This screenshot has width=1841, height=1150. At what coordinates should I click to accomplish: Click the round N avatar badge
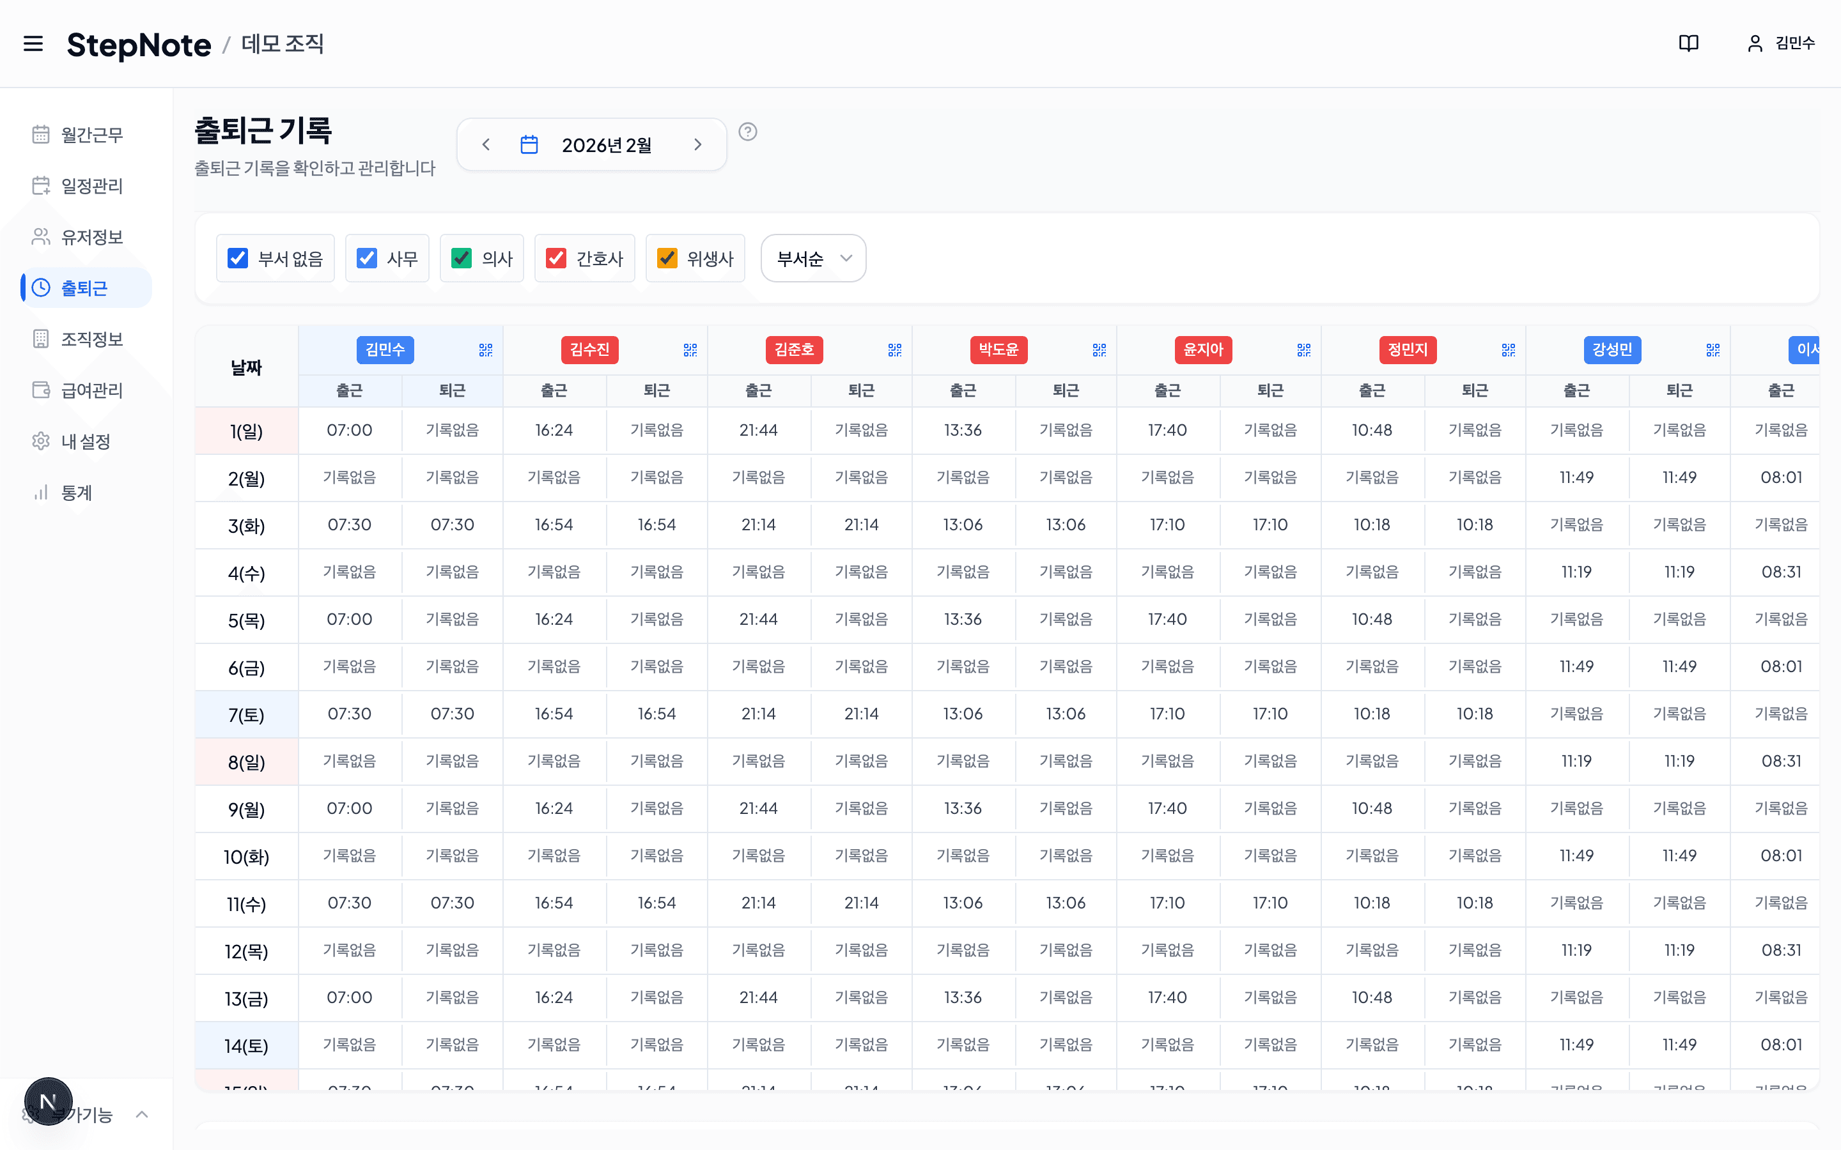[48, 1101]
